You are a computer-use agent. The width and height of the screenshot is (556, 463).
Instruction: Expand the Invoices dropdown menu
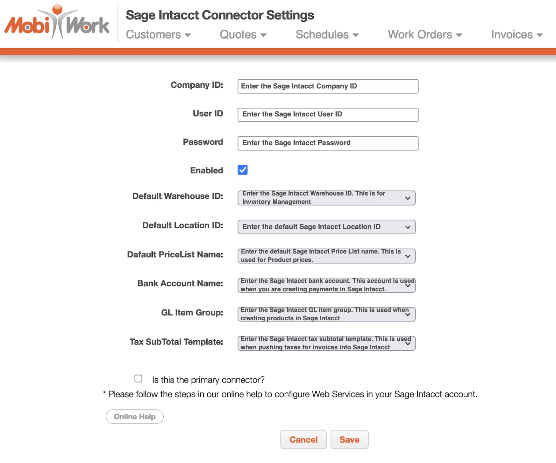point(516,35)
